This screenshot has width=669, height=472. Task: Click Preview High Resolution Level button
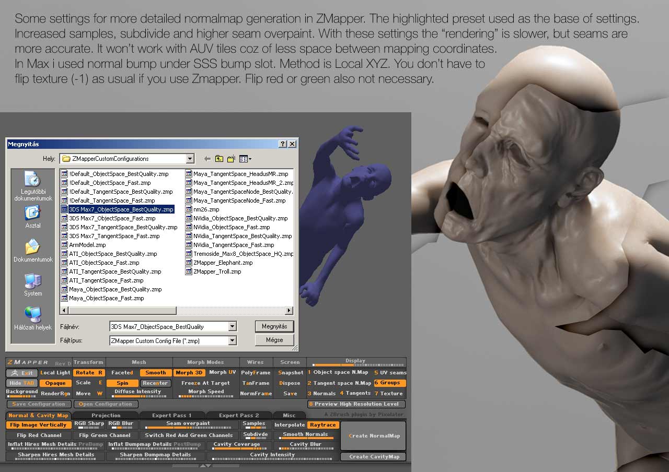[356, 404]
